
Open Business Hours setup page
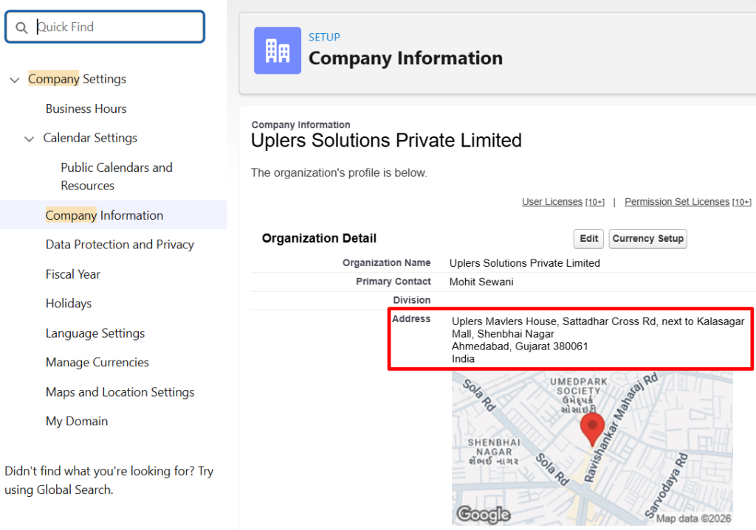click(86, 109)
